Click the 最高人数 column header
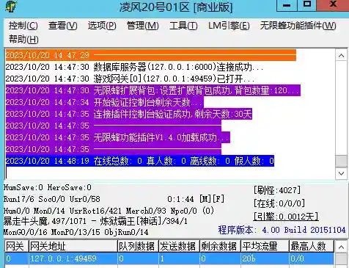The image size is (349, 268). [311, 246]
